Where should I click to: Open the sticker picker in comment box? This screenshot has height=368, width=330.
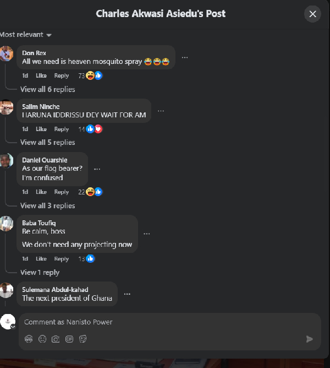click(83, 339)
